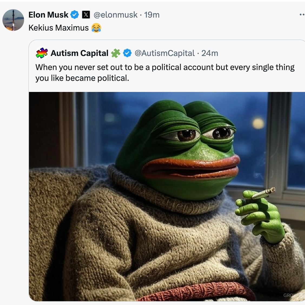The image size is (305, 305).
Task: Click the frog's right eye in the image
Action: pyautogui.click(x=222, y=133)
